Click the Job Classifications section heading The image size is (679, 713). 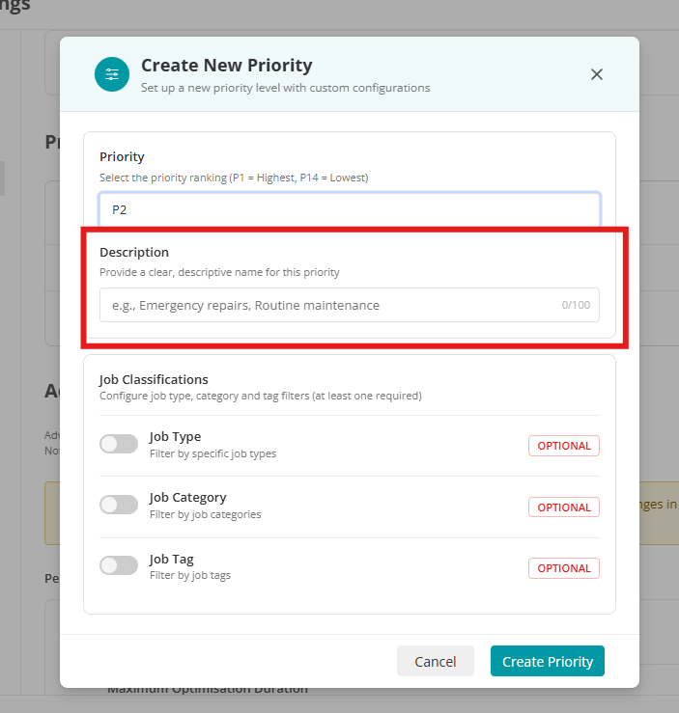pyautogui.click(x=154, y=380)
